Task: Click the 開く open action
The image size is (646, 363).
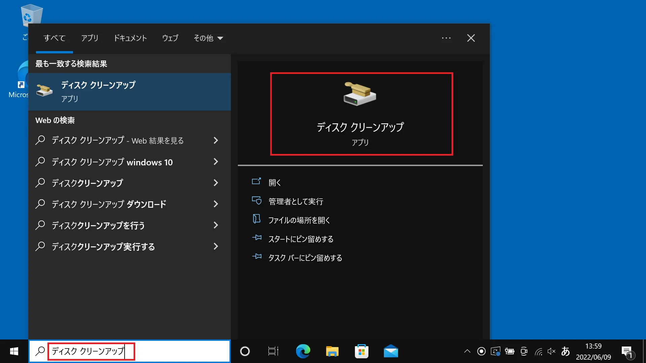Action: coord(275,183)
